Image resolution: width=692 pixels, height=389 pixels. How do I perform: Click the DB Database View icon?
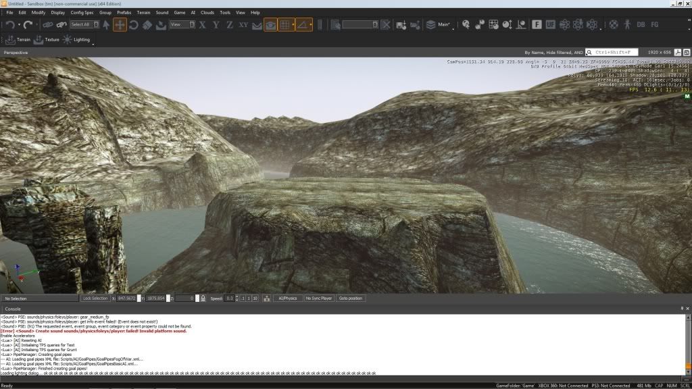coord(641,25)
